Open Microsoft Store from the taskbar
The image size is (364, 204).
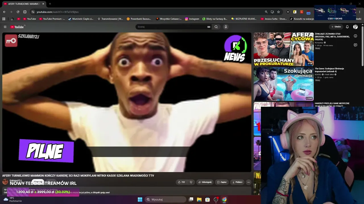coord(208,199)
